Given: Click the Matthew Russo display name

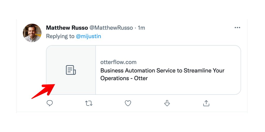Looking at the screenshot, I should (67, 28).
